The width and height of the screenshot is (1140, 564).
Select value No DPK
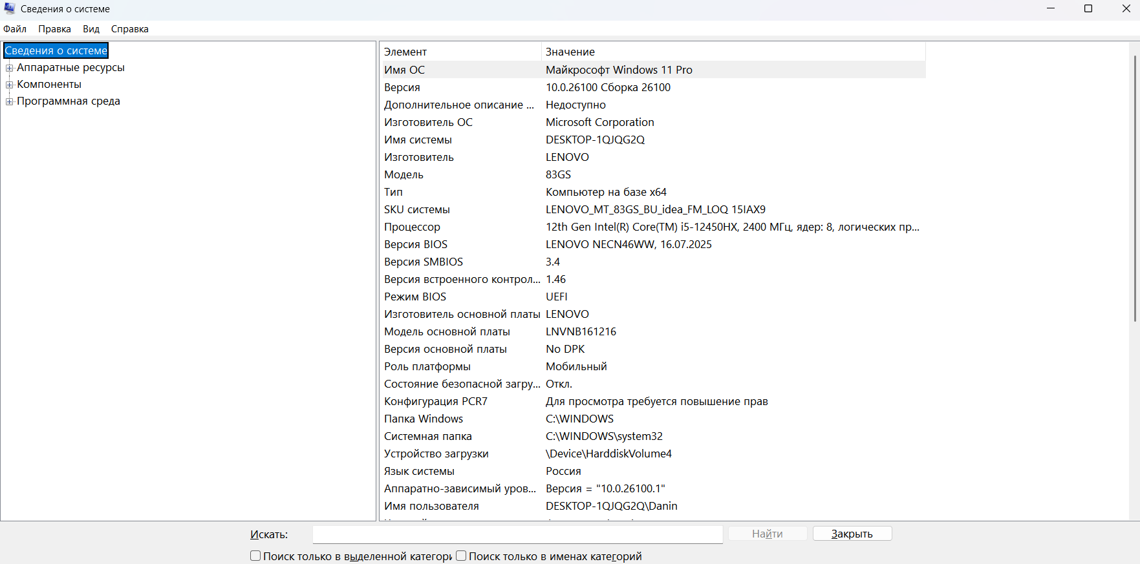coord(565,349)
